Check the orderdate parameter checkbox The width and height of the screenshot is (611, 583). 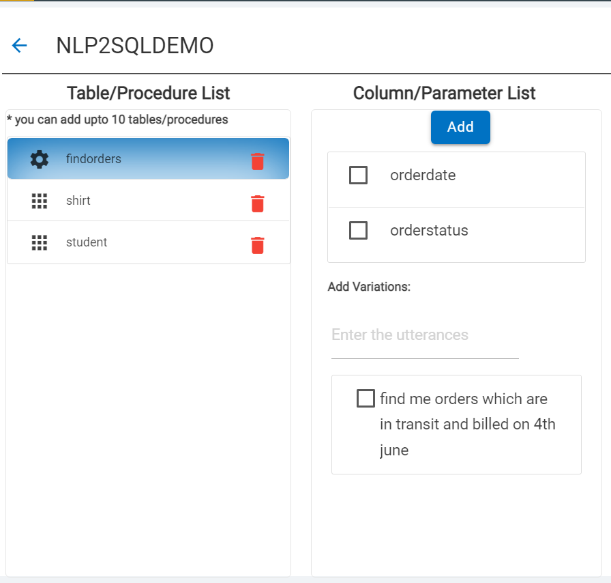tap(358, 175)
